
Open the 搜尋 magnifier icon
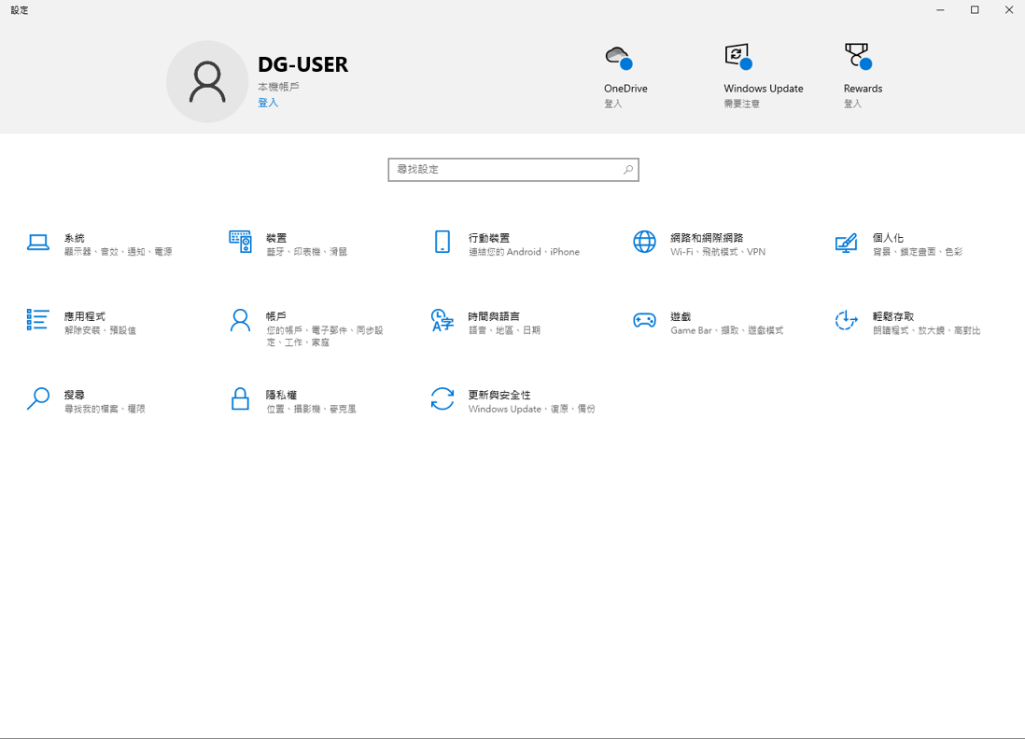click(x=38, y=398)
